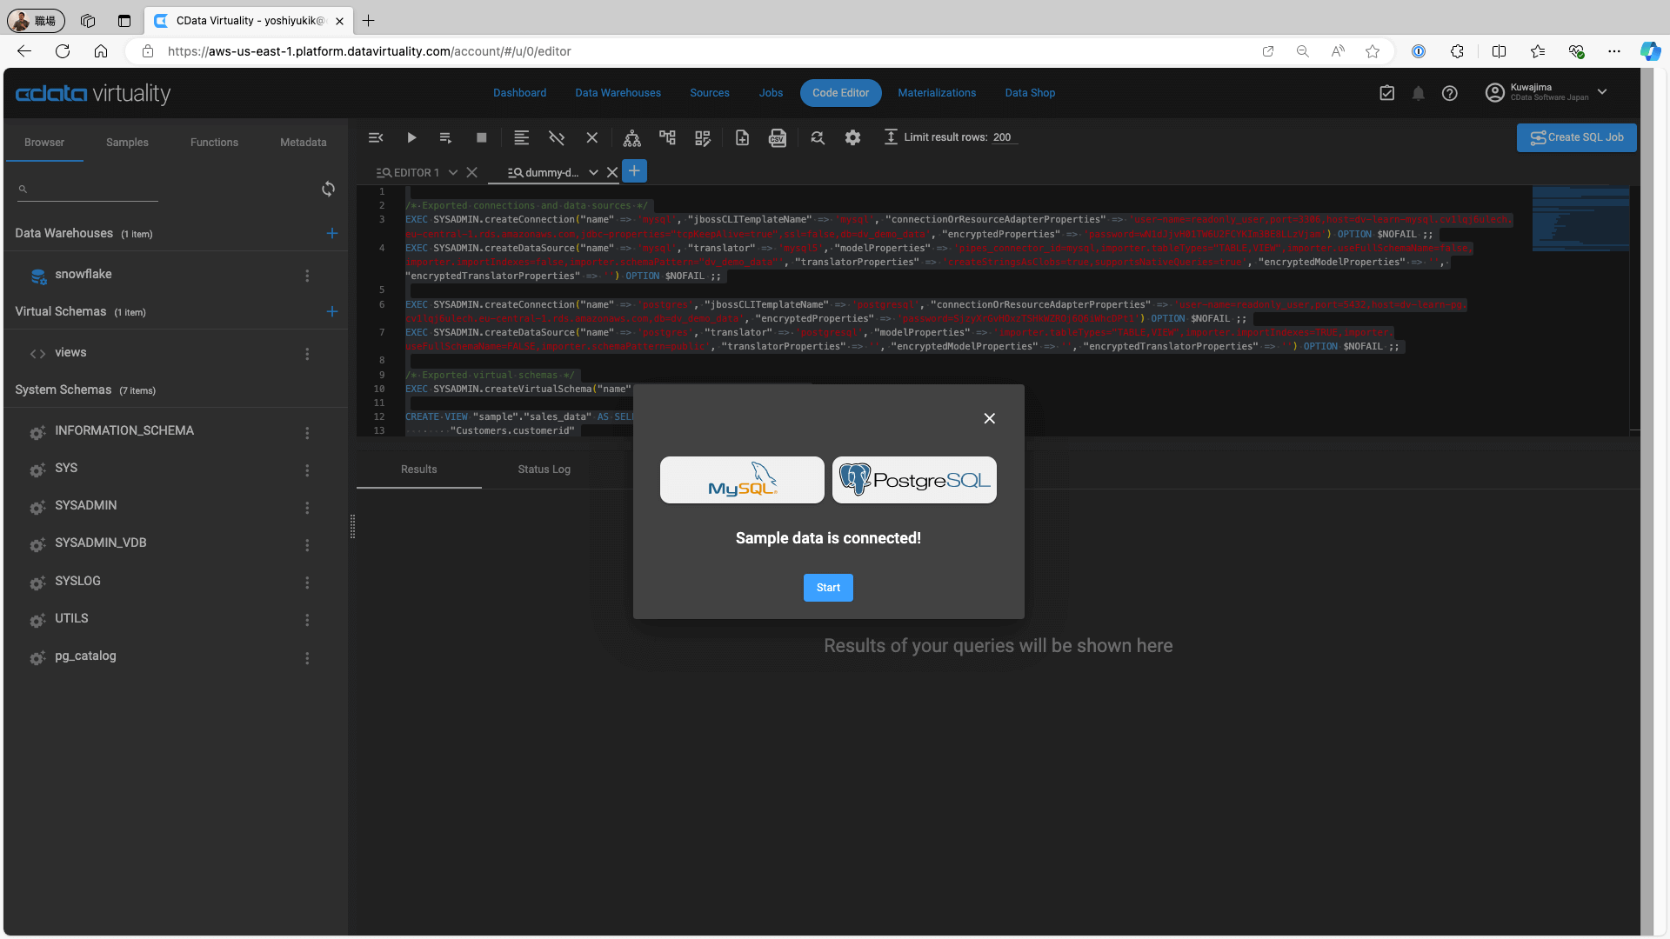Expand the views virtual schema

pyautogui.click(x=70, y=352)
